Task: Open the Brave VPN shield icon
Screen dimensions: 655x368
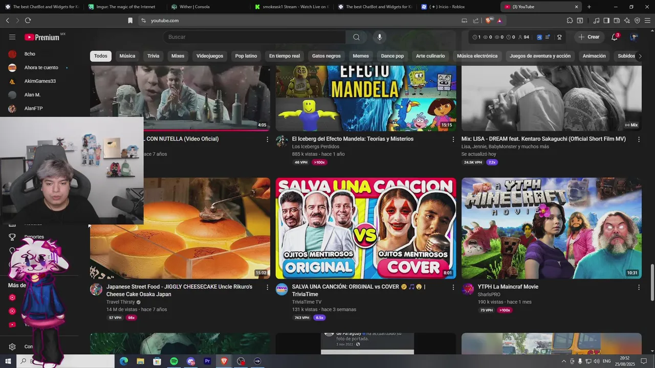Action: pos(637,20)
